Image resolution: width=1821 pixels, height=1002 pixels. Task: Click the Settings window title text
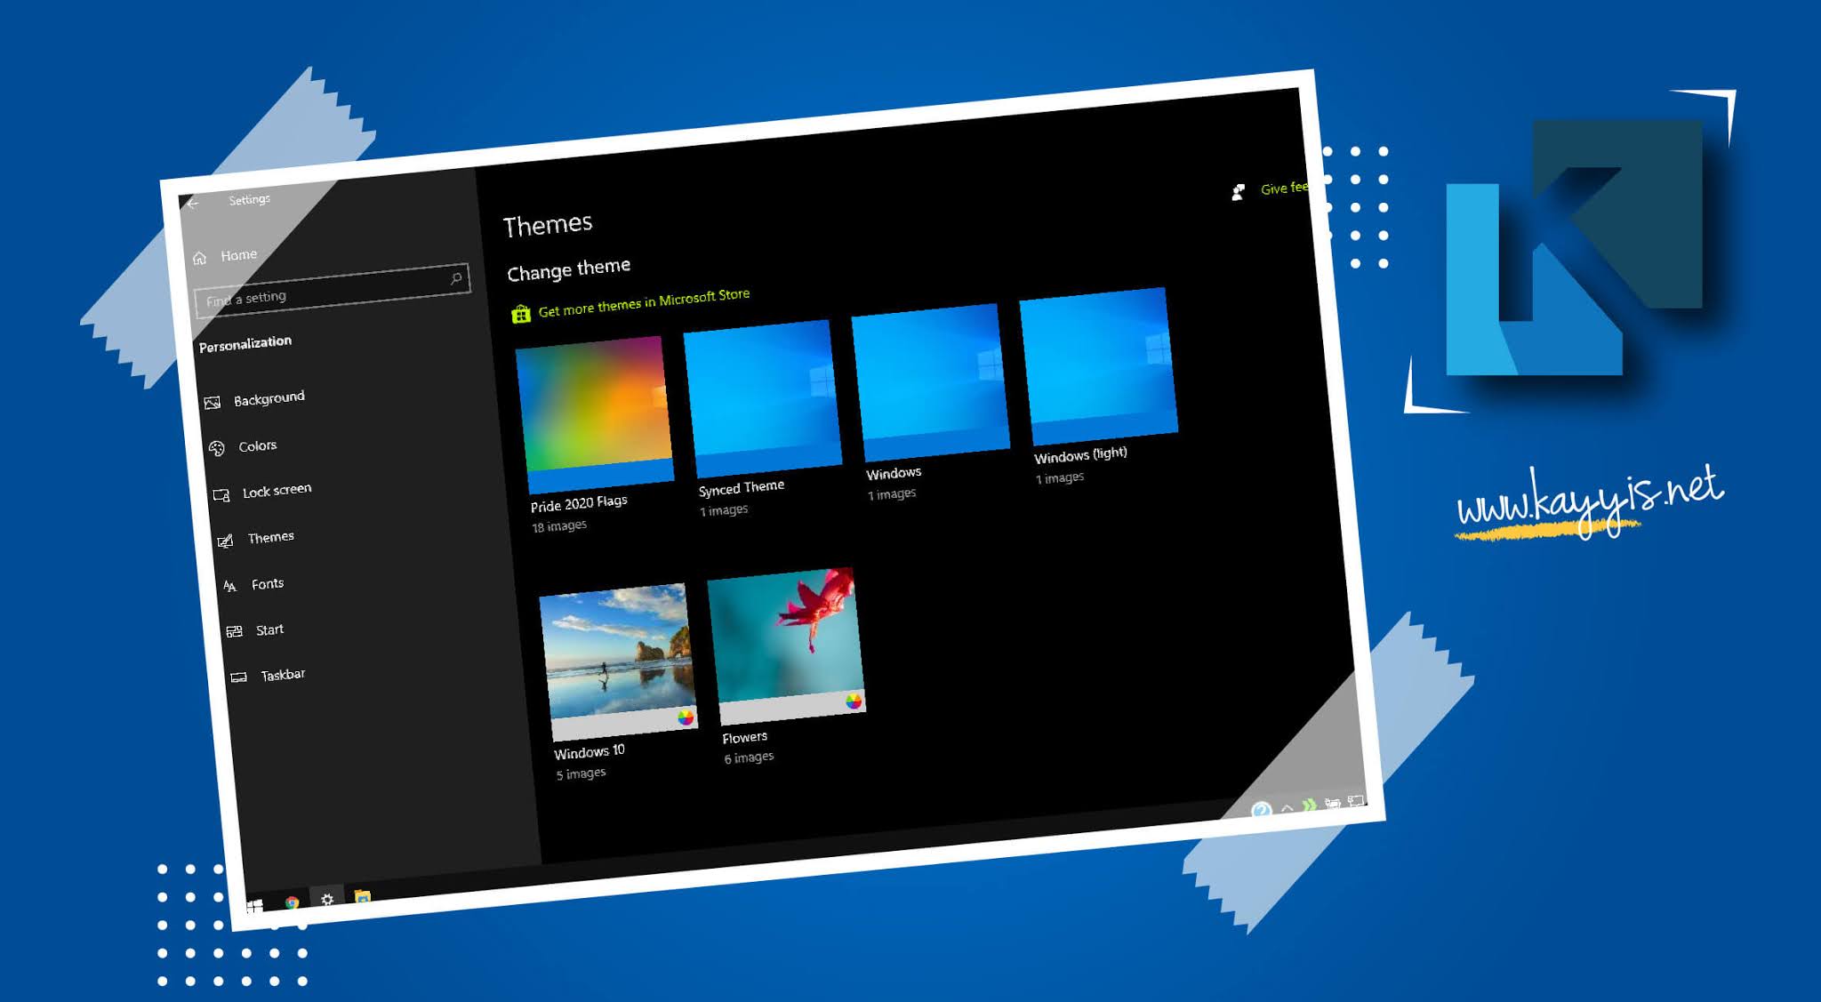(249, 199)
